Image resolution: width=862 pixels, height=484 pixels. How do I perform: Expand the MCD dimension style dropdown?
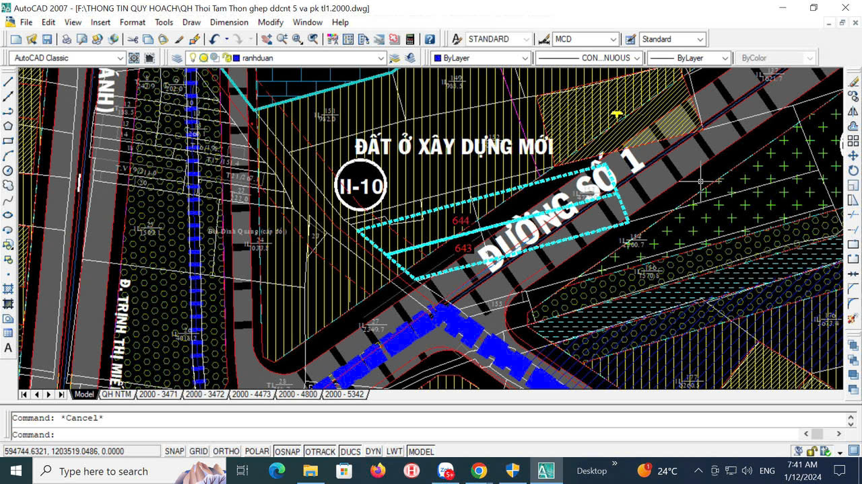coord(612,40)
